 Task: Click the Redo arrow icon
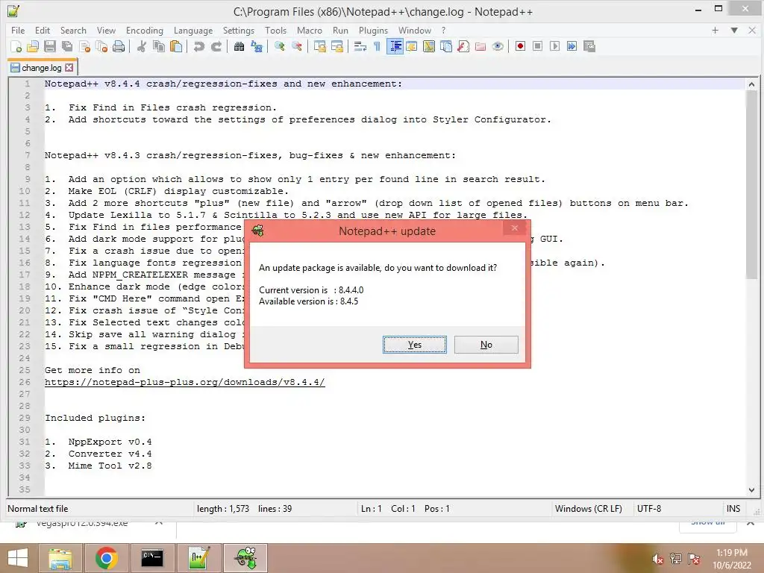coord(216,46)
